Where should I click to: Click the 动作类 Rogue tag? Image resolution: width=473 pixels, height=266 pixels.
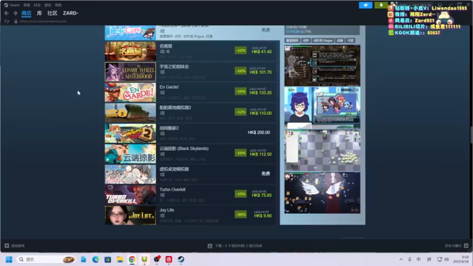[x=322, y=40]
